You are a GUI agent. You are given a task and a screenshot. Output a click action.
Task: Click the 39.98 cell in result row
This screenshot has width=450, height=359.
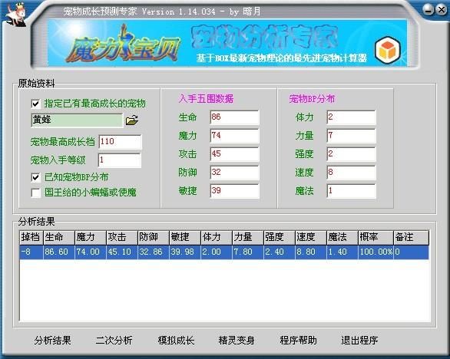[x=185, y=252]
